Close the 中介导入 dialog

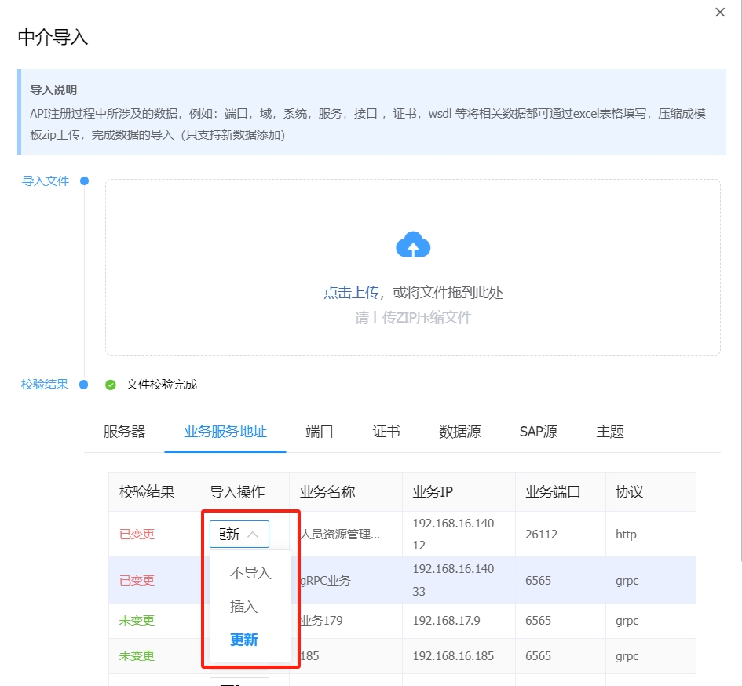pyautogui.click(x=720, y=13)
